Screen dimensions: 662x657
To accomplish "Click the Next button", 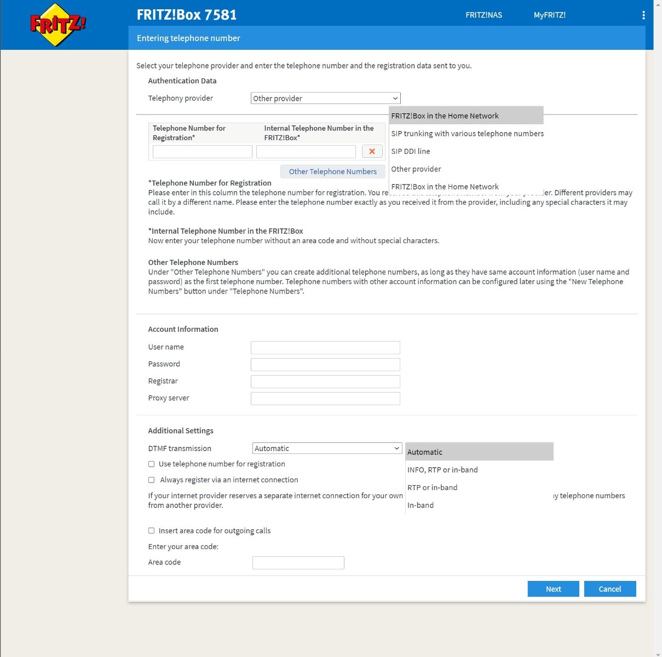I will click(554, 589).
